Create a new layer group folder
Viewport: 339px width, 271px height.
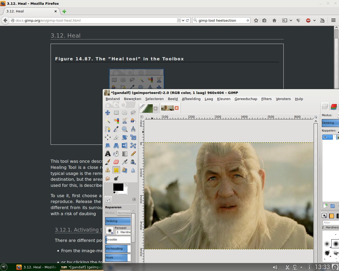[x=333, y=206]
